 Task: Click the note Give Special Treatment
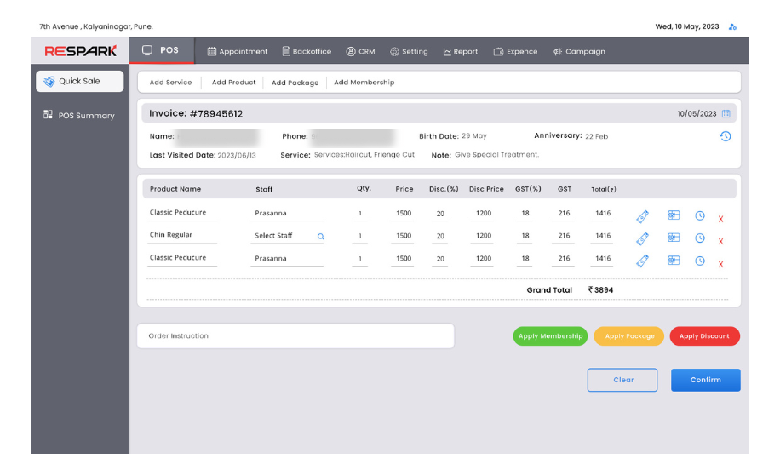point(496,155)
